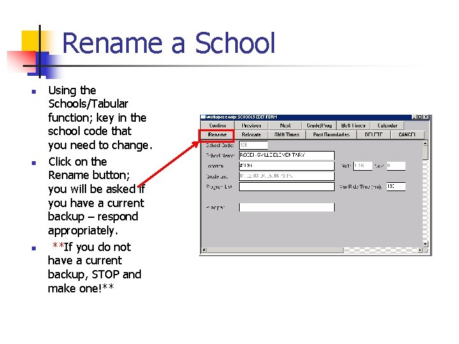Viewport: 459px width, 344px height.
Task: Go to the Previous school record
Action: (251, 125)
